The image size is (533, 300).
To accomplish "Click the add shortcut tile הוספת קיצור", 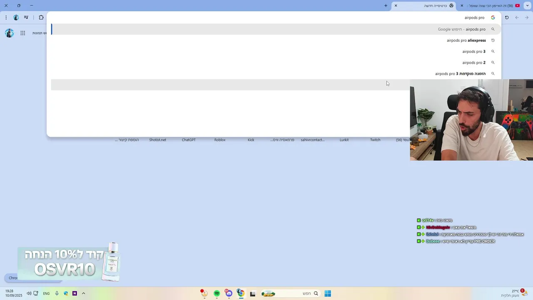I will point(127,140).
